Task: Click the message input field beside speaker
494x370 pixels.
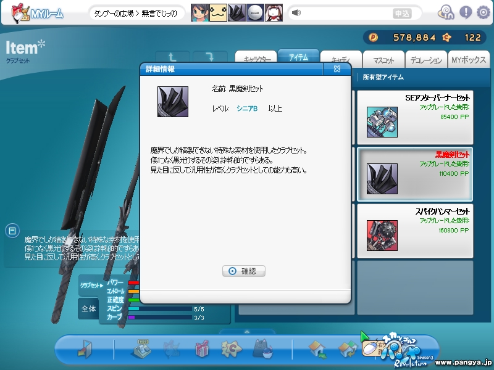Action: [x=346, y=13]
